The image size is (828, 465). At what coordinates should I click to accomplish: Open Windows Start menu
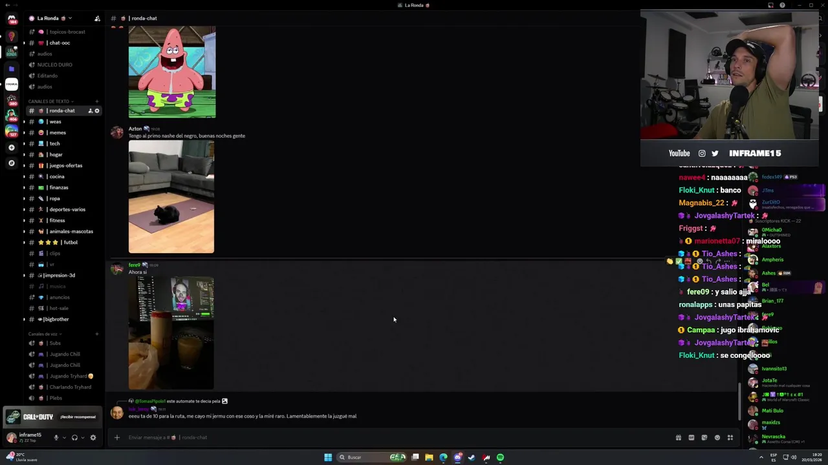click(x=328, y=457)
